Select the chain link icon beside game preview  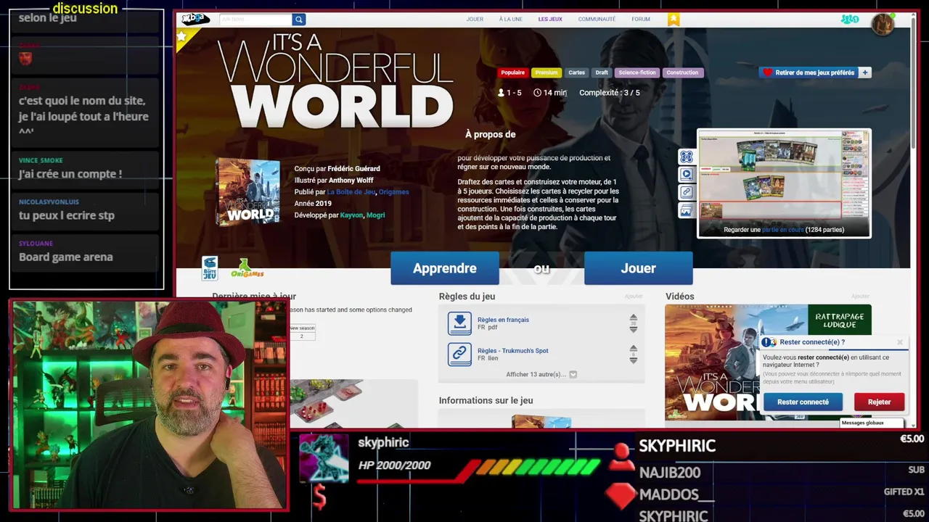(x=686, y=192)
